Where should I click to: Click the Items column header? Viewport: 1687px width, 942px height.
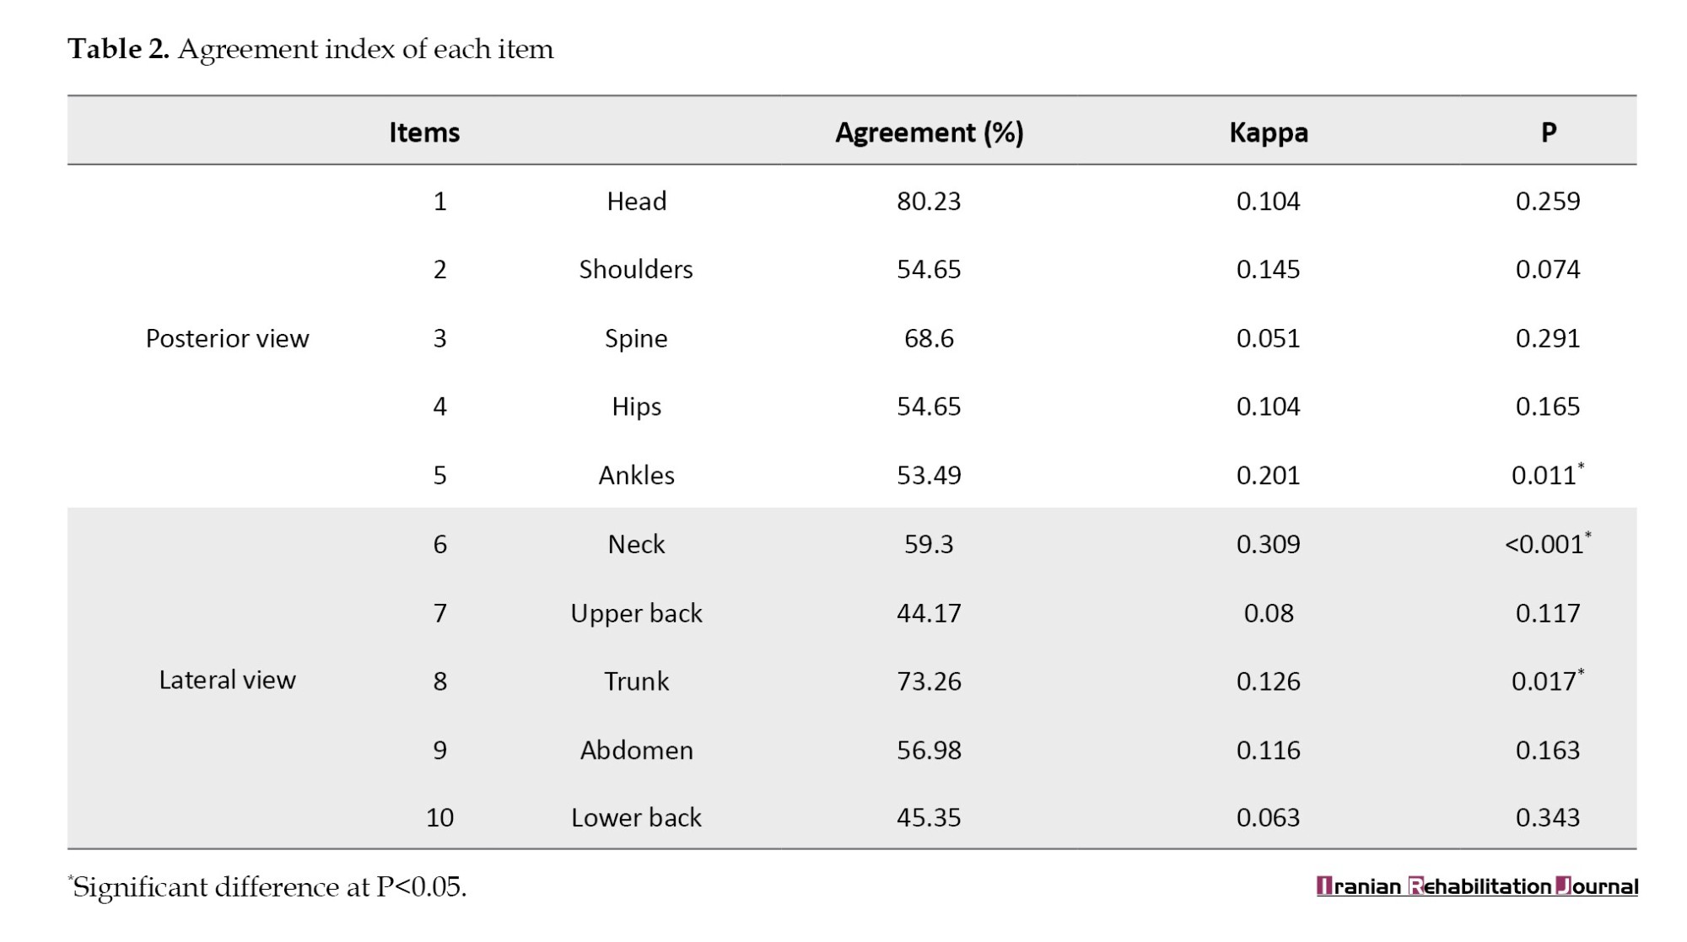[x=424, y=132]
